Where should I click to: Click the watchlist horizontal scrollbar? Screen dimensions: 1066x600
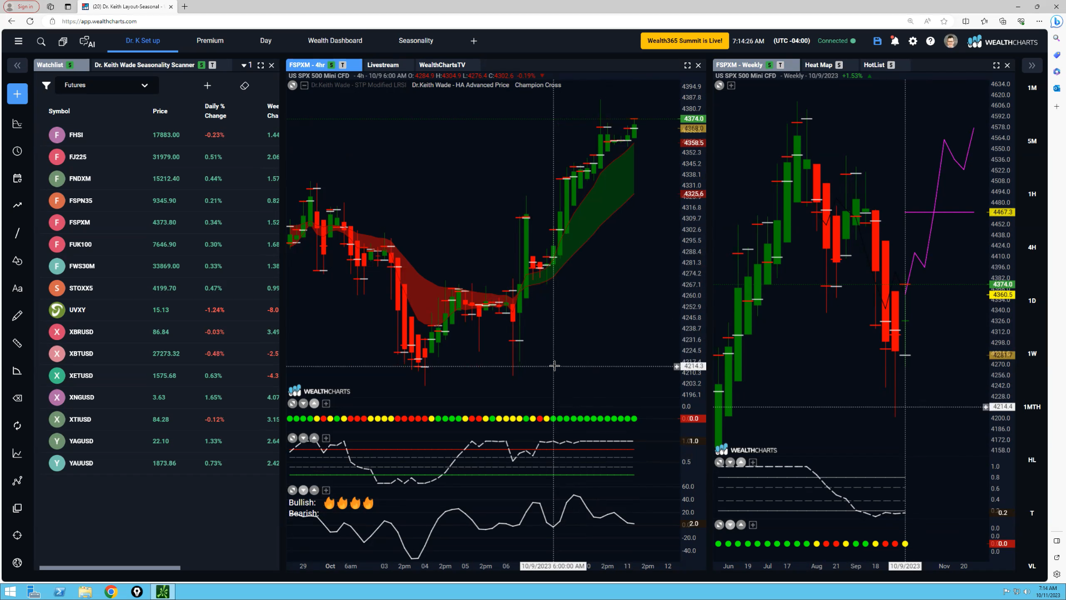point(110,568)
